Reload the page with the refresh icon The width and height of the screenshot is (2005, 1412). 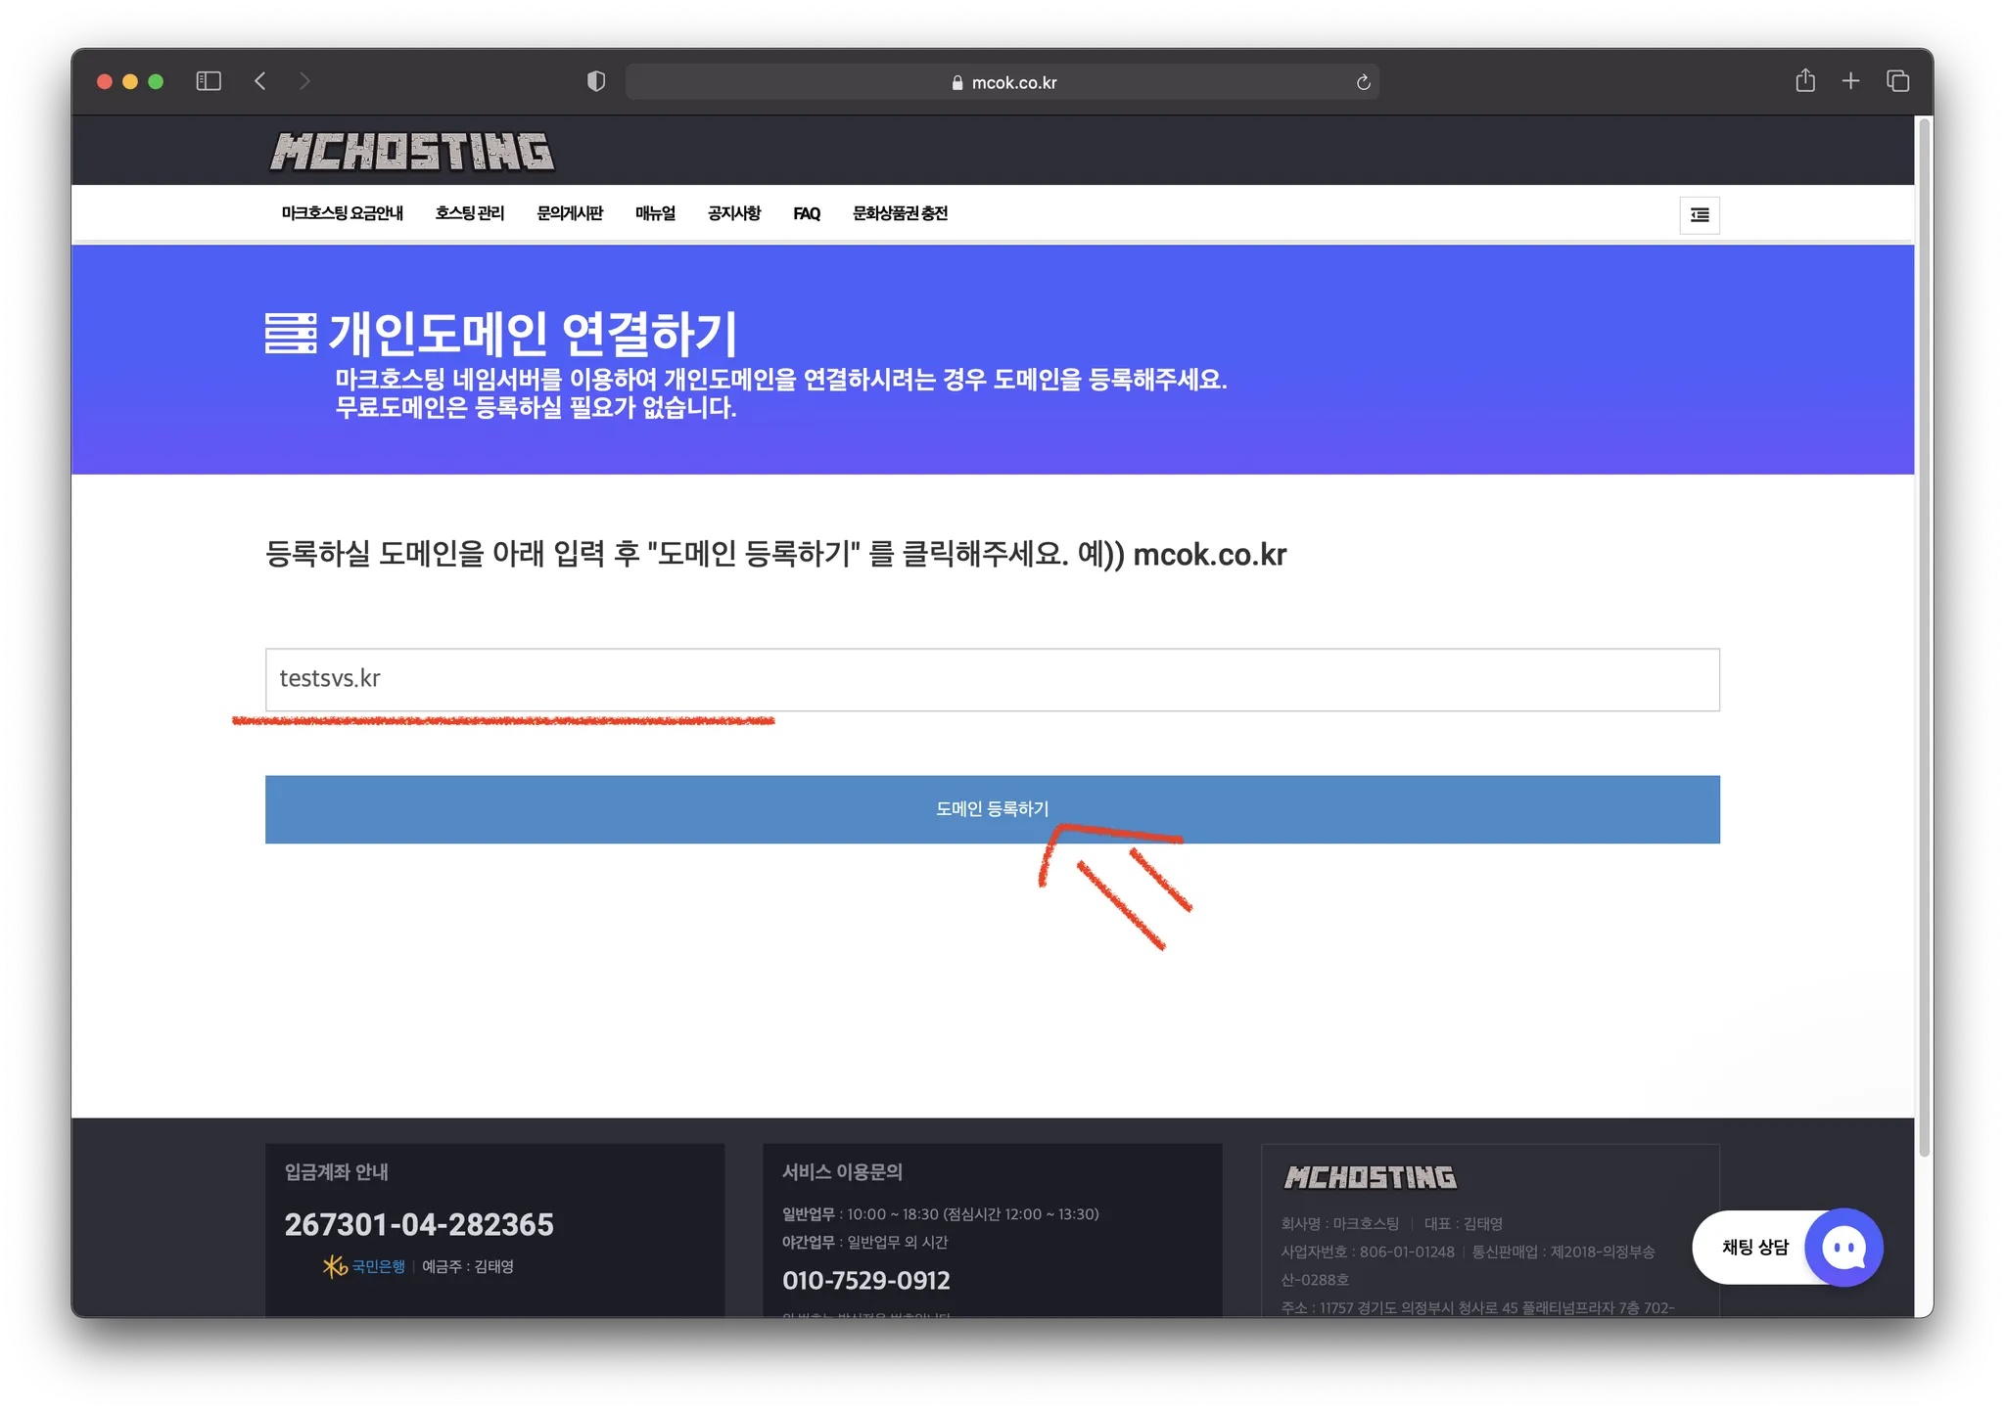(x=1363, y=82)
